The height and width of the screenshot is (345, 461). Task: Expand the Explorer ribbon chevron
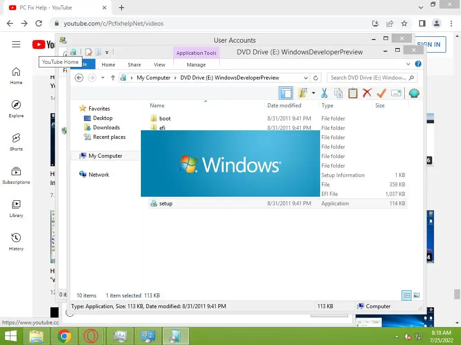408,64
